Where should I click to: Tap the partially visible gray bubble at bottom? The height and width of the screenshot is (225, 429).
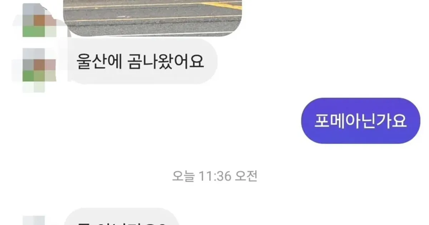(122, 217)
